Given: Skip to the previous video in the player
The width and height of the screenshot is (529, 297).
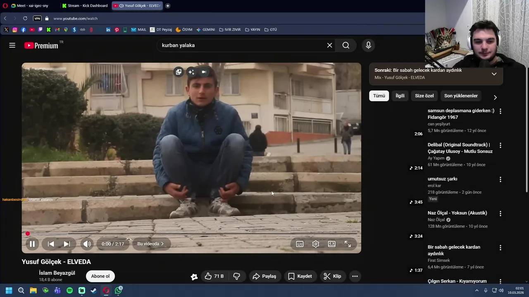Looking at the screenshot, I should pos(51,244).
